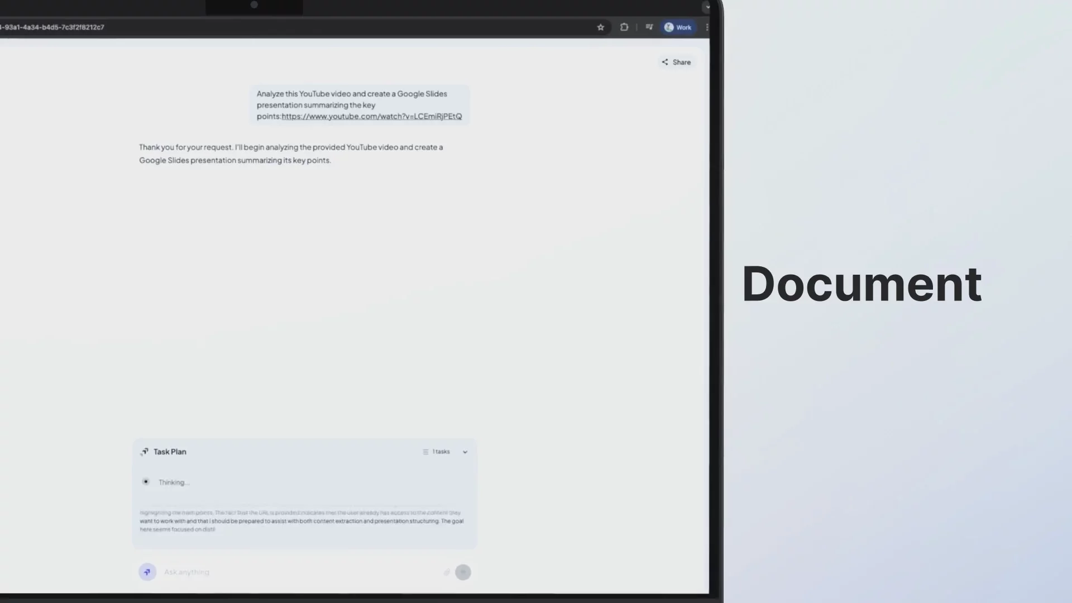Viewport: 1072px width, 603px height.
Task: Click the send message icon
Action: 463,572
